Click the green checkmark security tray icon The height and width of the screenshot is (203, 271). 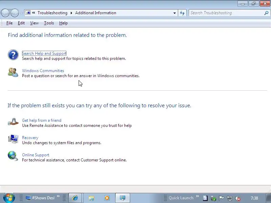pyautogui.click(x=213, y=198)
